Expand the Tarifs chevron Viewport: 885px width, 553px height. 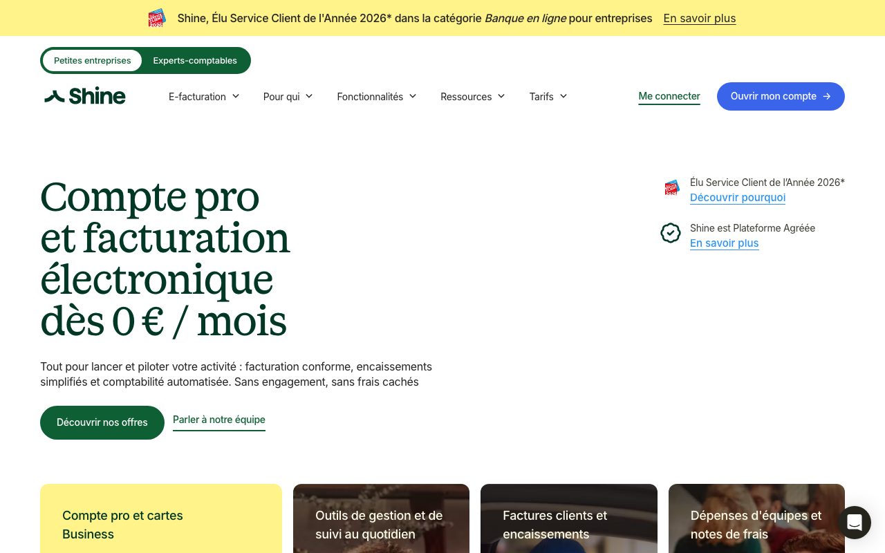(563, 96)
